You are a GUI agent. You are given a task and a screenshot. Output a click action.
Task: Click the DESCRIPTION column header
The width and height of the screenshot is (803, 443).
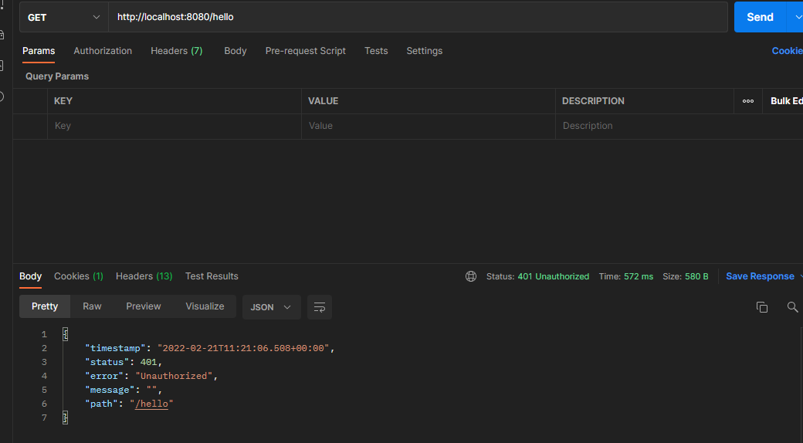pyautogui.click(x=593, y=101)
